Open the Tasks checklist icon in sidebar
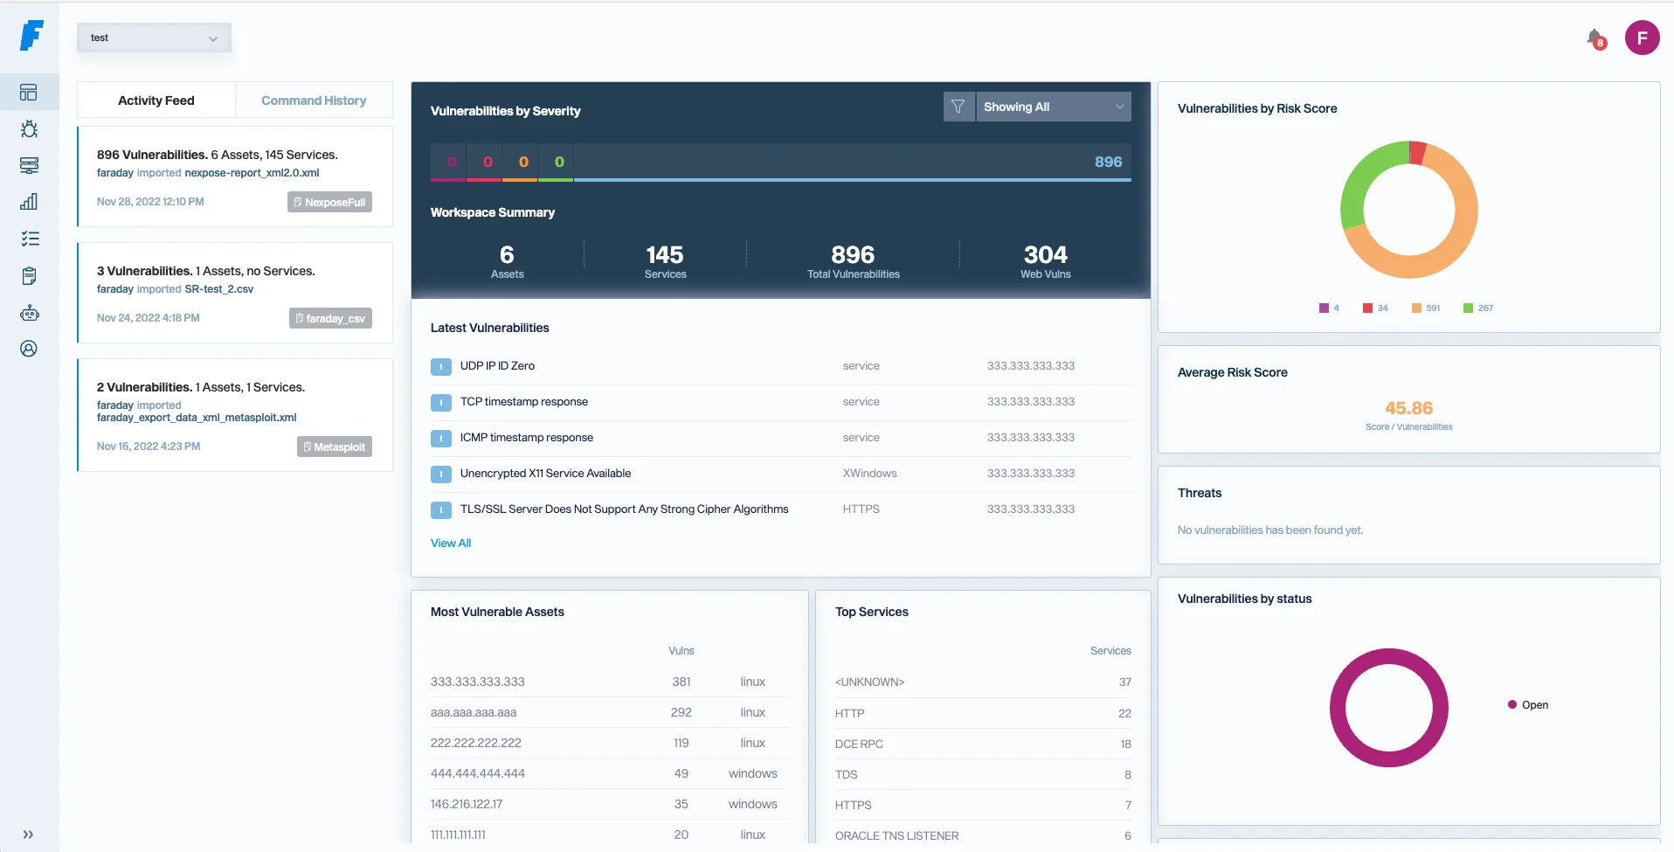This screenshot has width=1674, height=852. click(x=30, y=239)
